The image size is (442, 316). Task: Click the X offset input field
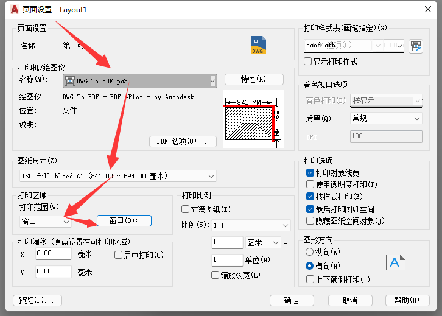pyautogui.click(x=54, y=253)
